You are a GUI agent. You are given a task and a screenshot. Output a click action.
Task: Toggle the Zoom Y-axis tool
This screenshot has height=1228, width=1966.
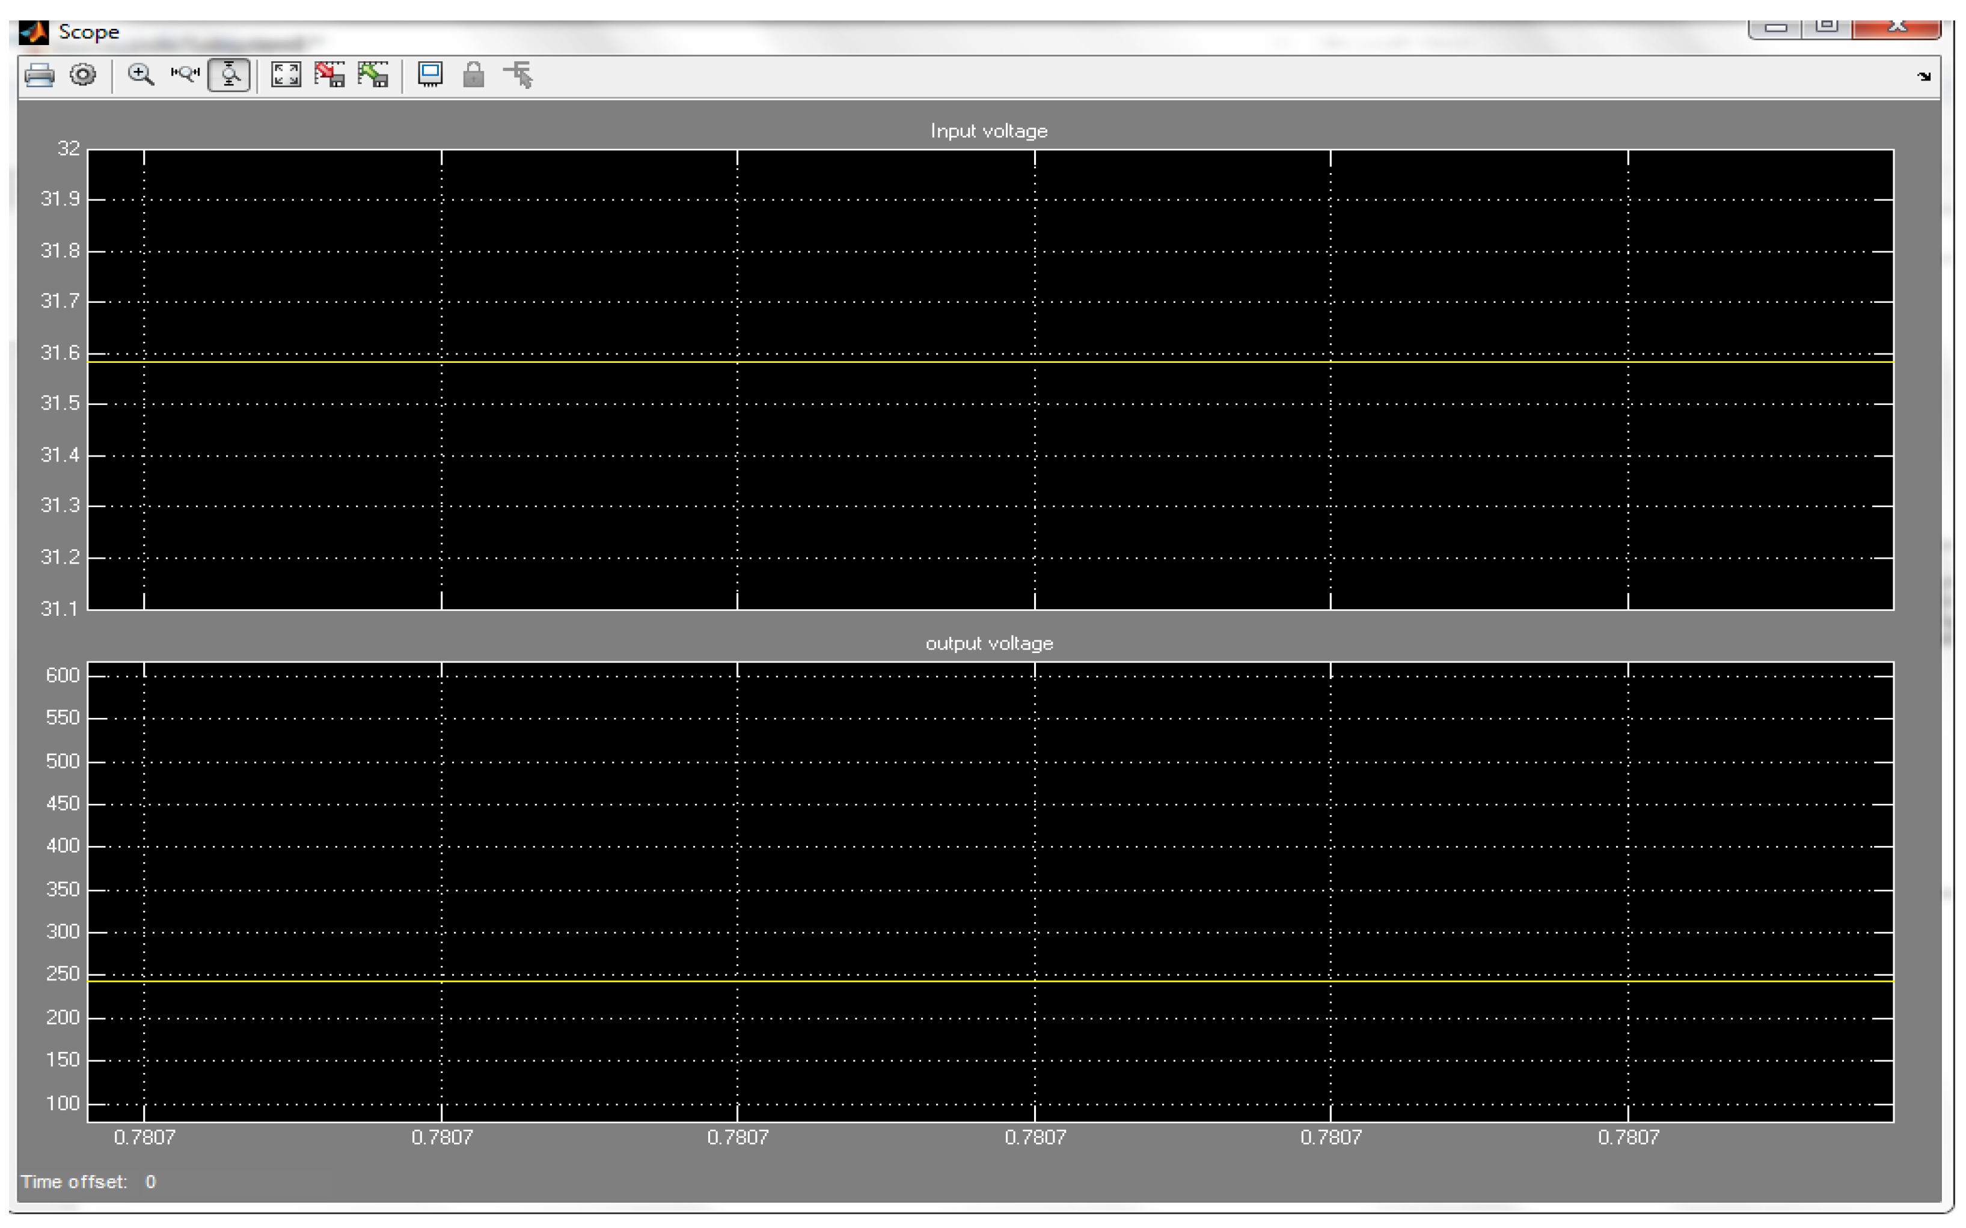tap(229, 76)
